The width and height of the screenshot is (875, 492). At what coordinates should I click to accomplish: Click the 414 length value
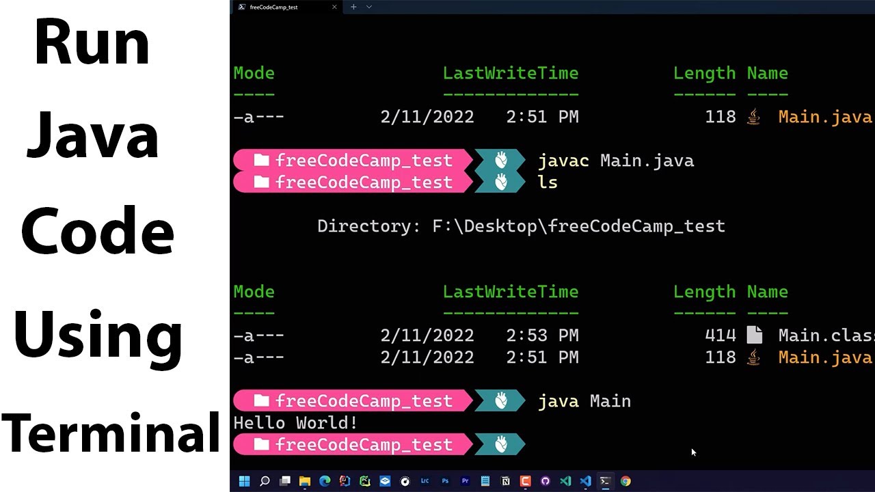pos(721,336)
